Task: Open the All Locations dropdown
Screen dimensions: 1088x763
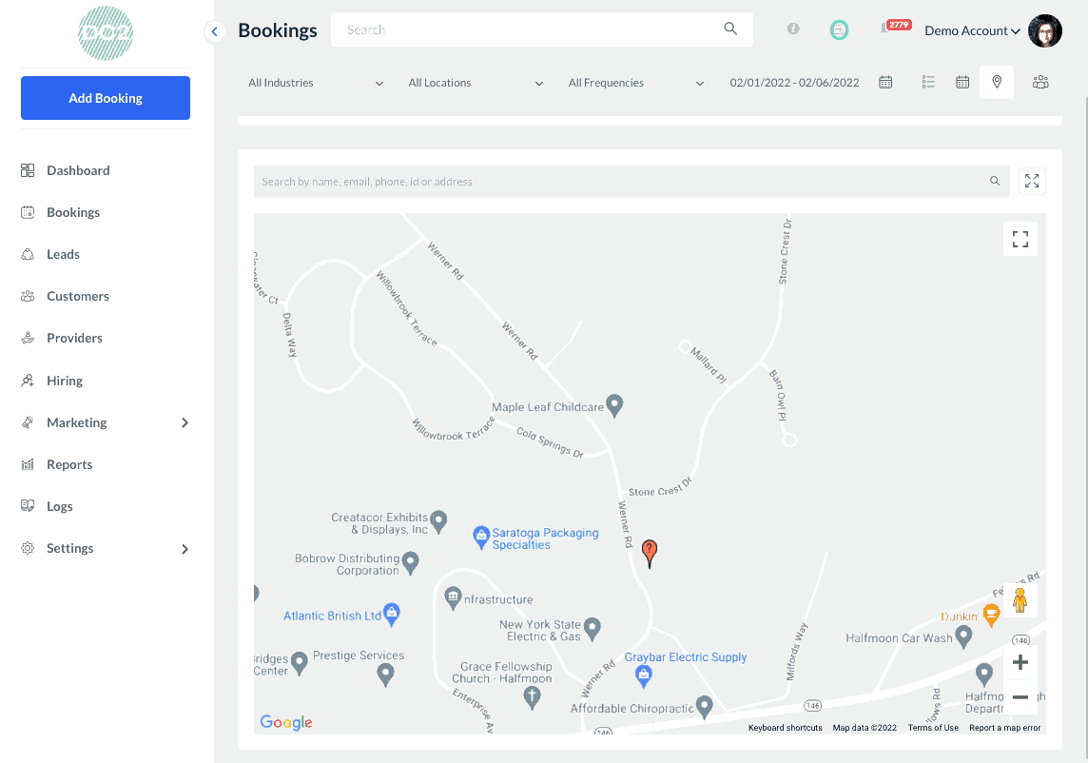Action: click(x=476, y=83)
